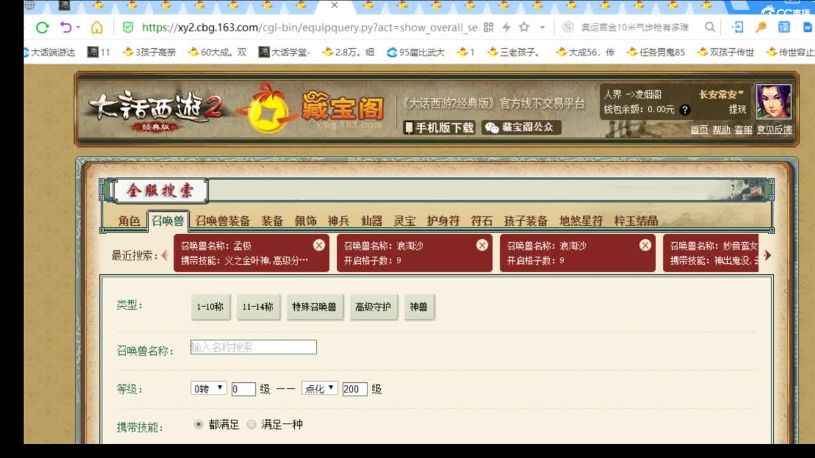Open bookmark 双孩子传世
The width and height of the screenshot is (815, 458).
[x=725, y=52]
